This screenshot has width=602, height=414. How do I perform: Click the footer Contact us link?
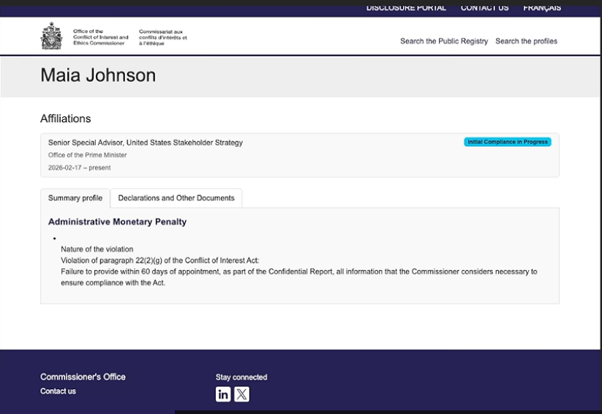coord(58,391)
